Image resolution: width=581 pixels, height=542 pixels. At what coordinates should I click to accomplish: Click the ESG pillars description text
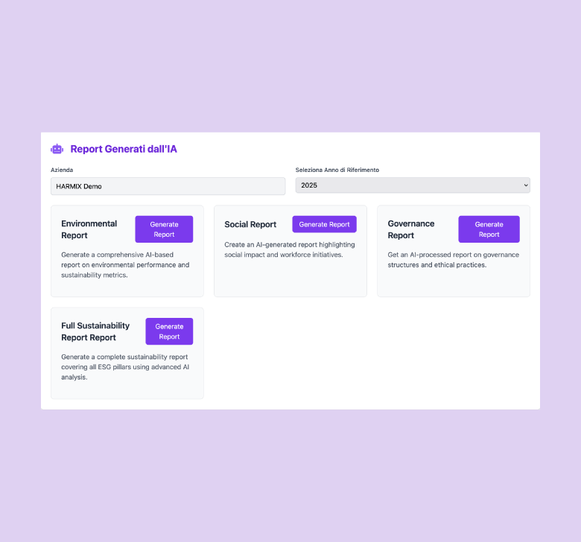pos(125,367)
